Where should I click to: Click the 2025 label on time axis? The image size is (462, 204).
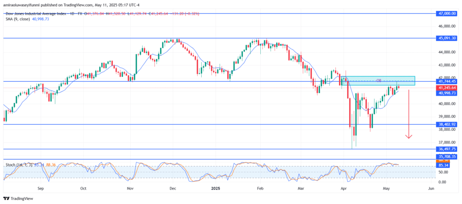click(x=216, y=188)
